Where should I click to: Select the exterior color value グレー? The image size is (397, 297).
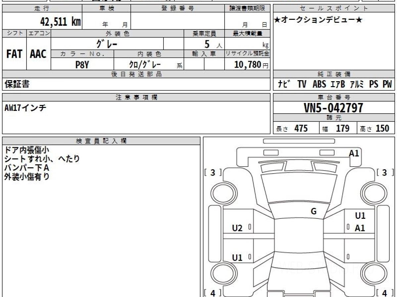[107, 44]
